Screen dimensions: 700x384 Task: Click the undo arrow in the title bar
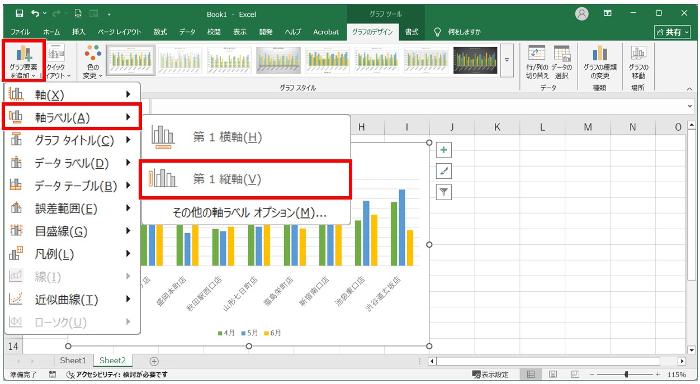pyautogui.click(x=36, y=13)
